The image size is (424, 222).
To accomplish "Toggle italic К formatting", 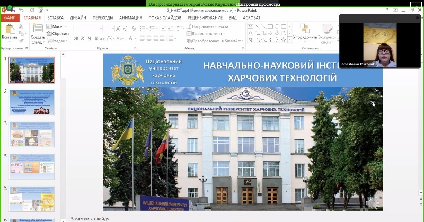I will 83,38.
